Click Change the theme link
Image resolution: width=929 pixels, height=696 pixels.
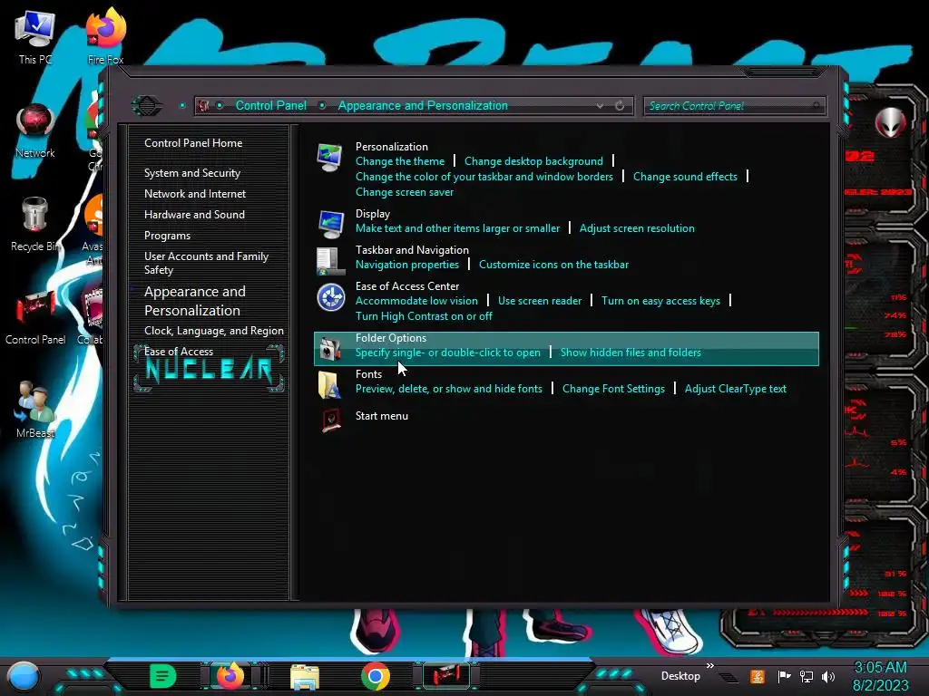[x=400, y=161]
